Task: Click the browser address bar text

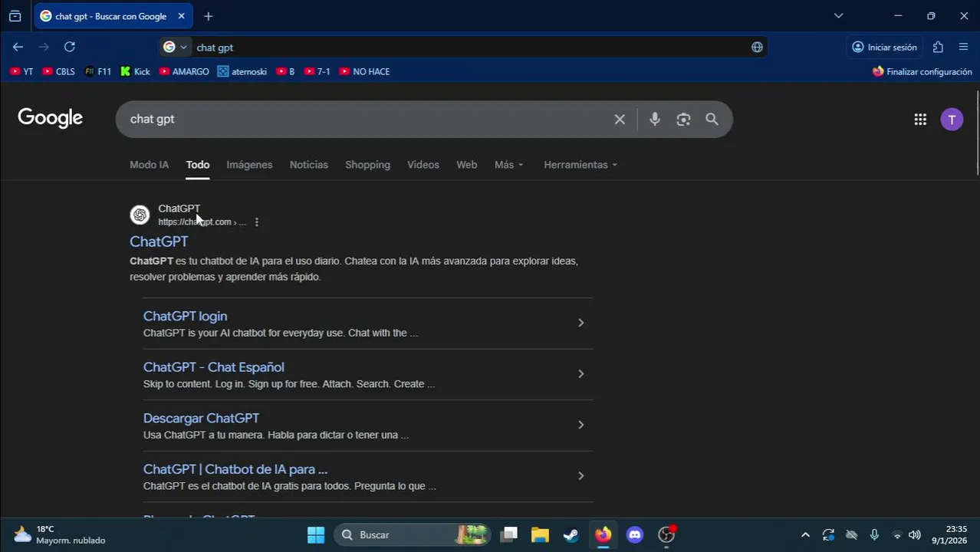Action: pyautogui.click(x=215, y=48)
